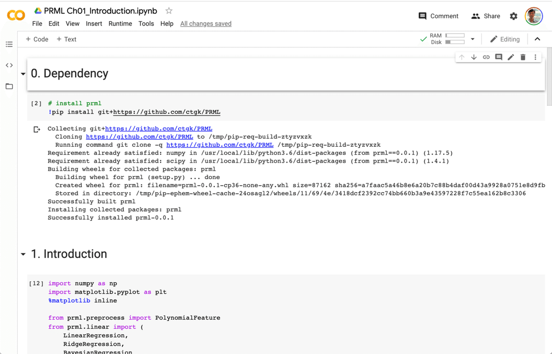Screen dimensions: 552x354
Task: Open the RAM and Disk resources dropdown
Action: 472,39
